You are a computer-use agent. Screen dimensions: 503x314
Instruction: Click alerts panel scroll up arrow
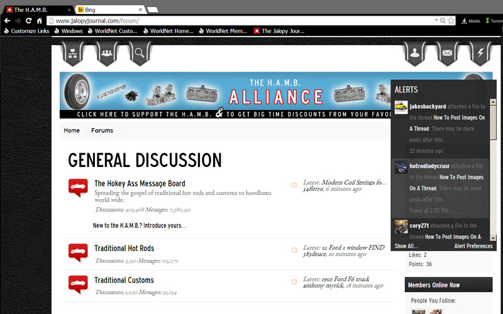[x=493, y=102]
